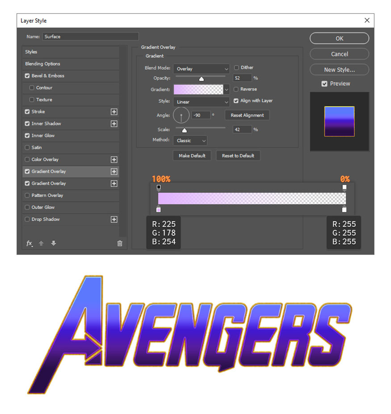Screen dimensions: 391x414
Task: Select the Inner Glow effect row
Action: [x=71, y=135]
